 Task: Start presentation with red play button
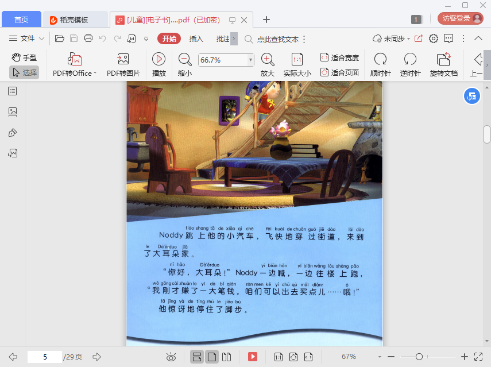coord(252,357)
